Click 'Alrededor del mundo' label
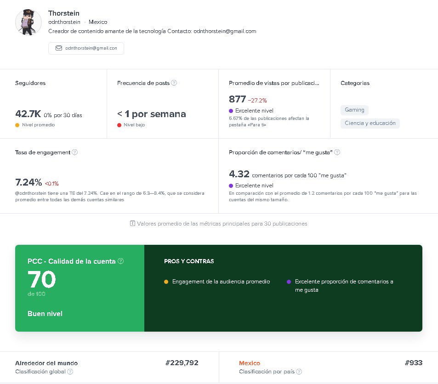 click(x=46, y=363)
